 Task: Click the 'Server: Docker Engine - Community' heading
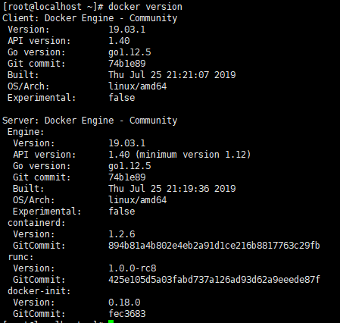(x=90, y=121)
